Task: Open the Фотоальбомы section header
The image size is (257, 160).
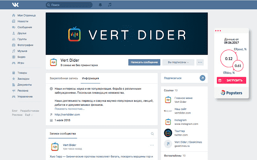Action: (x=175, y=156)
